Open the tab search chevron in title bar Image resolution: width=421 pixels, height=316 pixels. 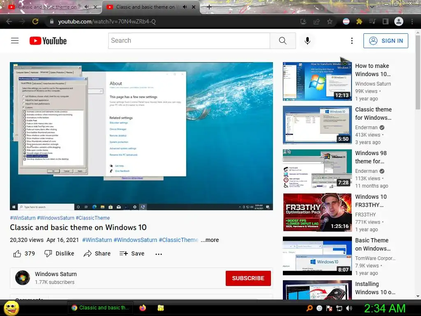pyautogui.click(x=372, y=7)
